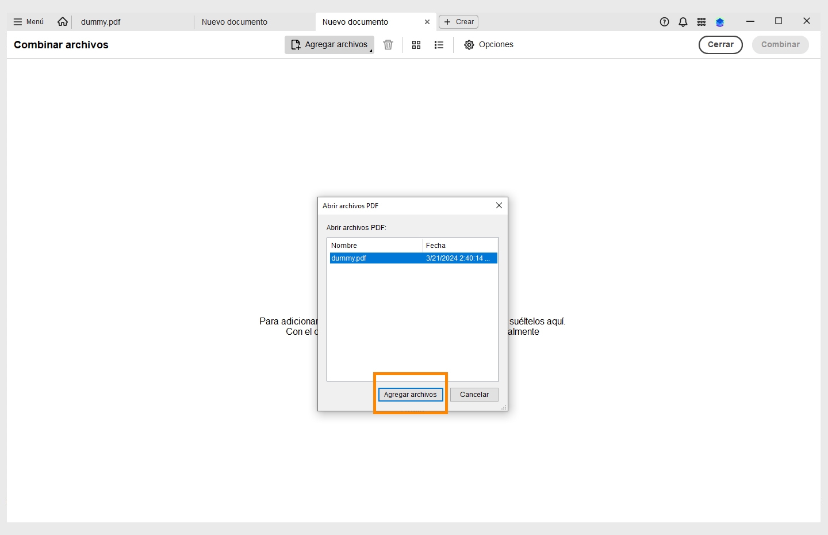Click Cancelar in the dialog
This screenshot has height=535, width=828.
point(474,395)
